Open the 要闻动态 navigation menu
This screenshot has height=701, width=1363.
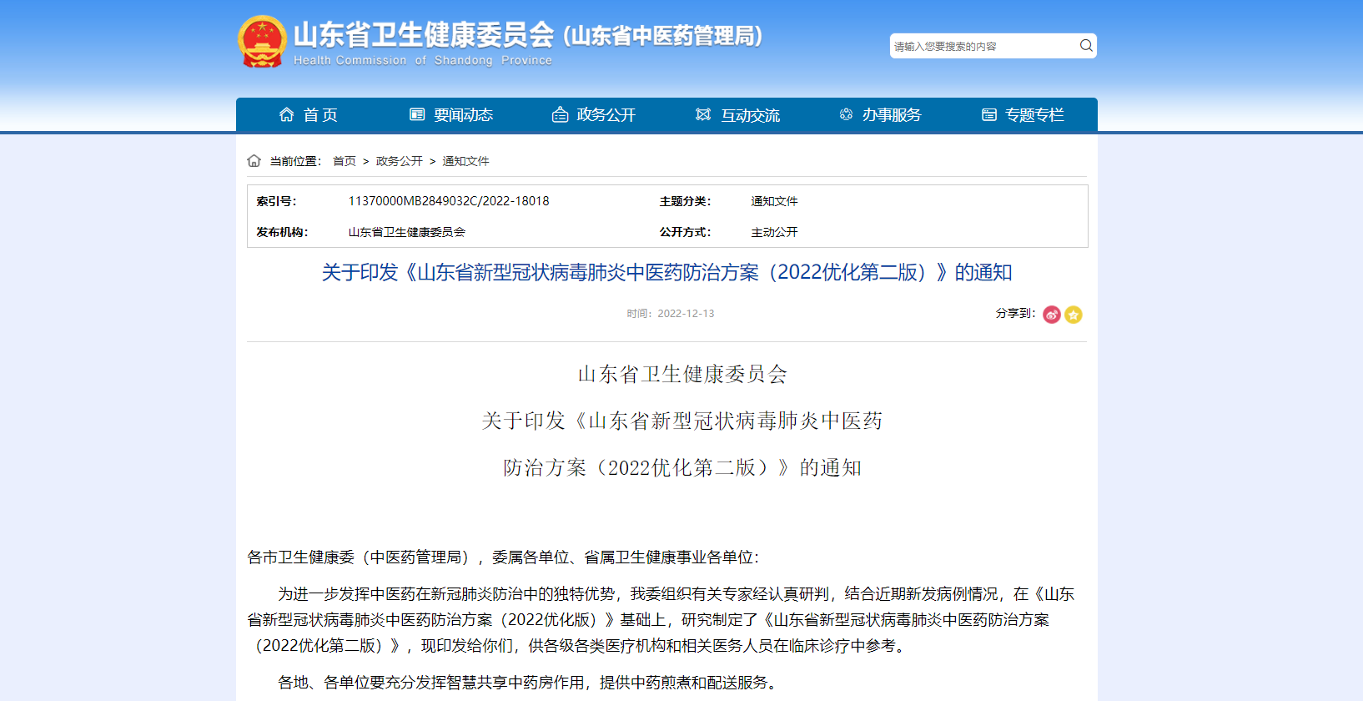coord(463,115)
